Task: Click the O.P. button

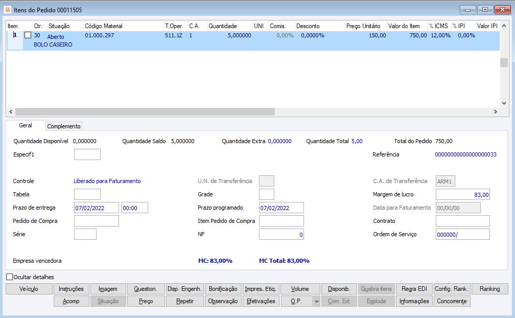Action: 296,301
